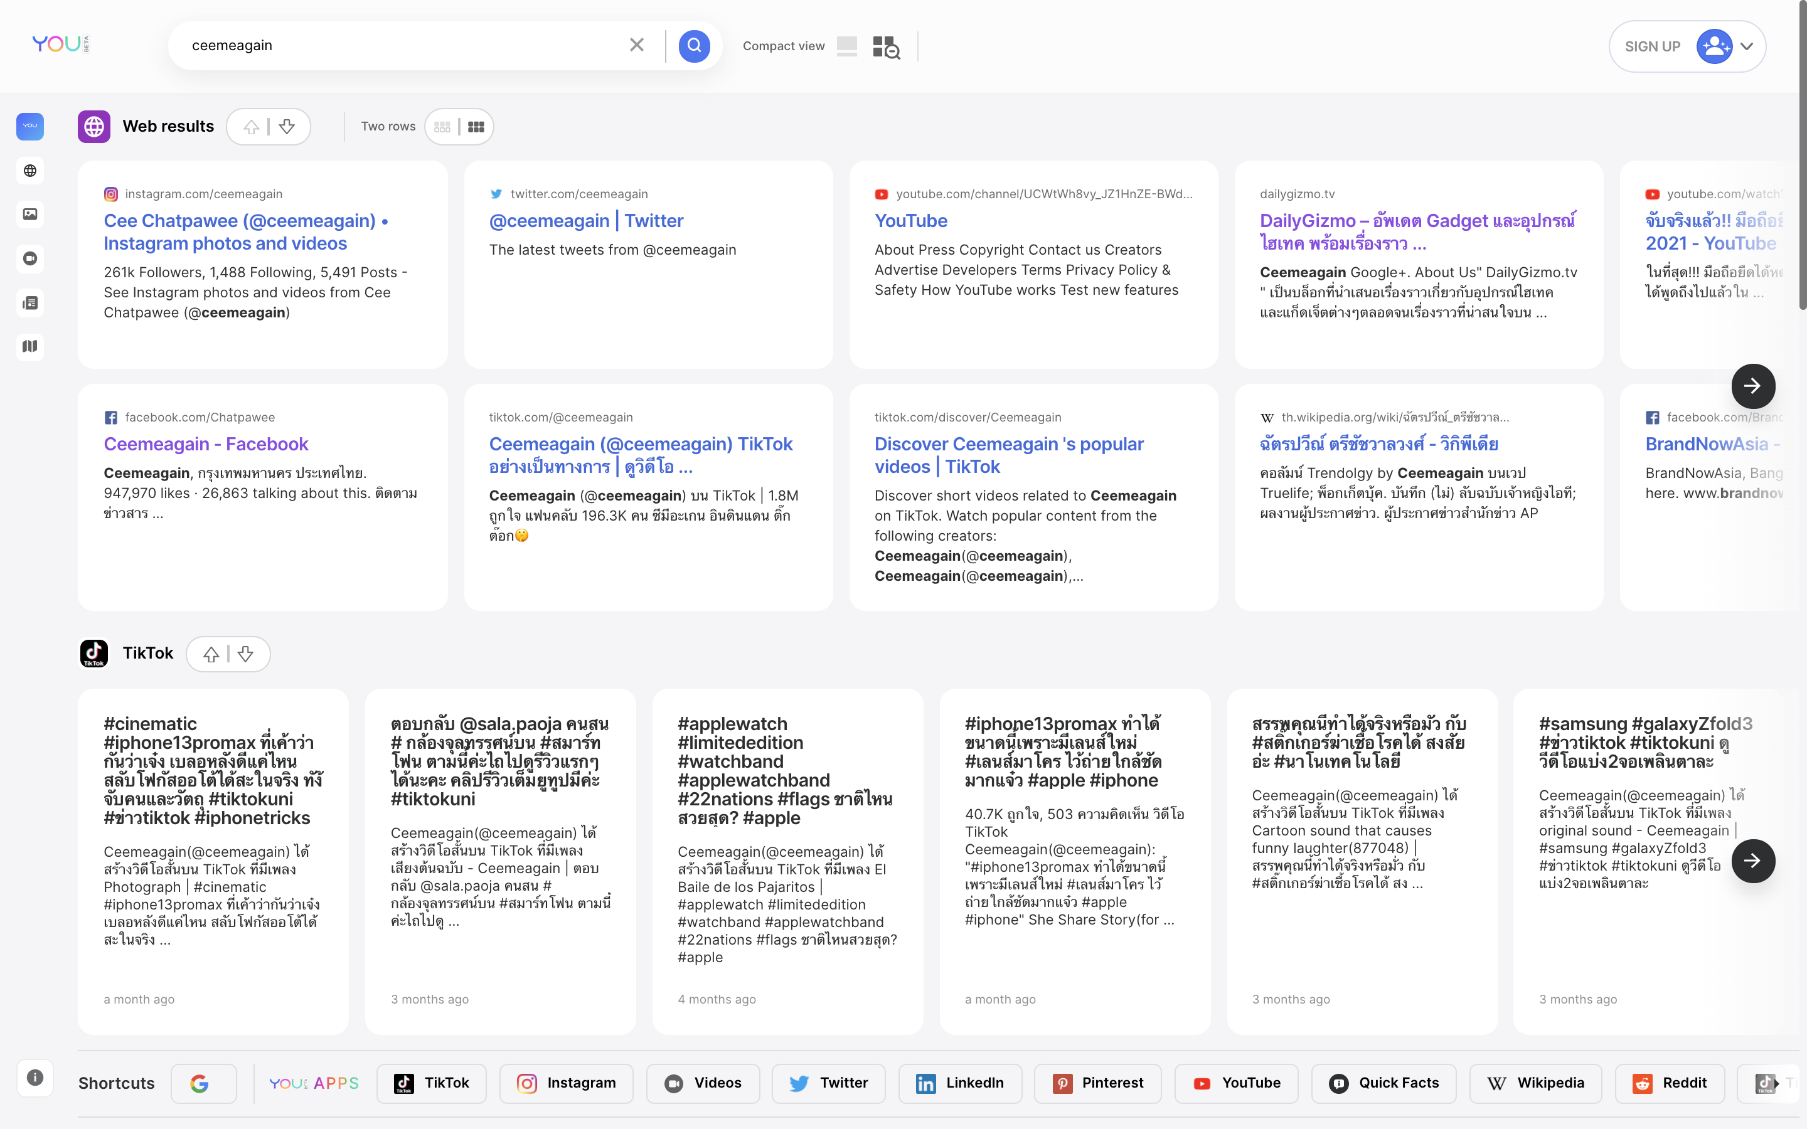
Task: Click the globe web icon in the sidebar
Action: [x=30, y=171]
